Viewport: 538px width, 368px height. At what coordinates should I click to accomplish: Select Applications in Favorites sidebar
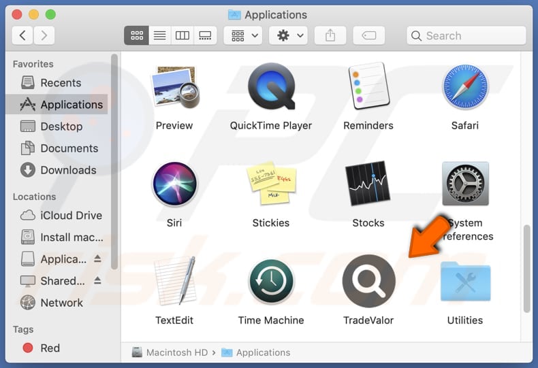[x=57, y=104]
